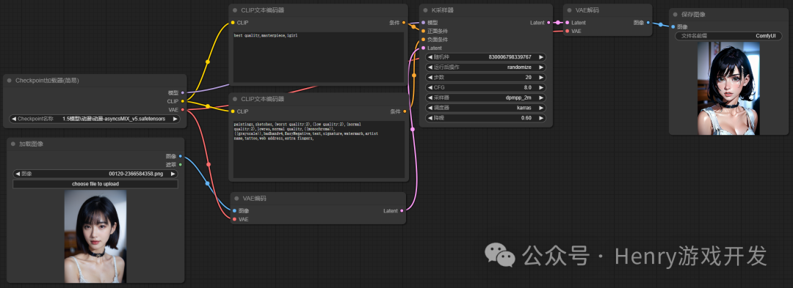
Task: Click the CLIP output port on Checkpoint loader
Action: [x=183, y=101]
